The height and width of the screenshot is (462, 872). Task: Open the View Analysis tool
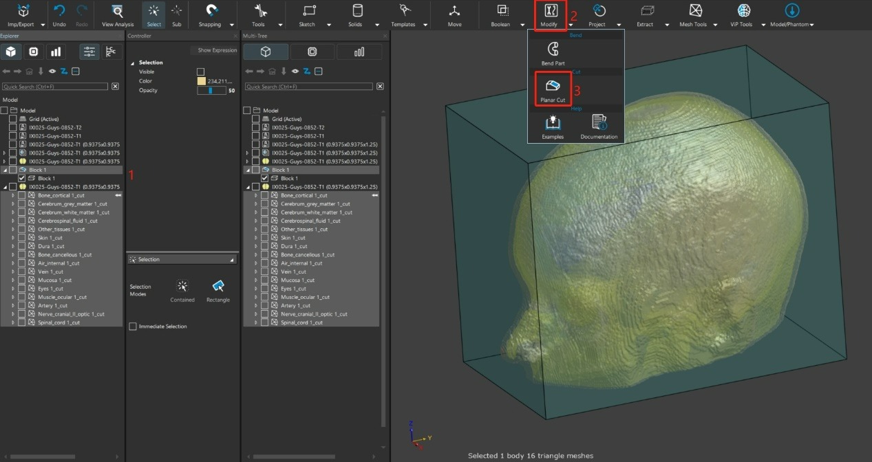click(x=118, y=12)
